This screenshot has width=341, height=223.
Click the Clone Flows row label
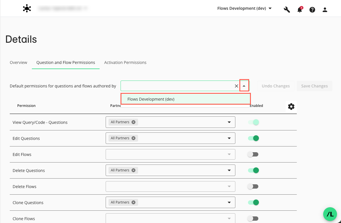[24, 219]
